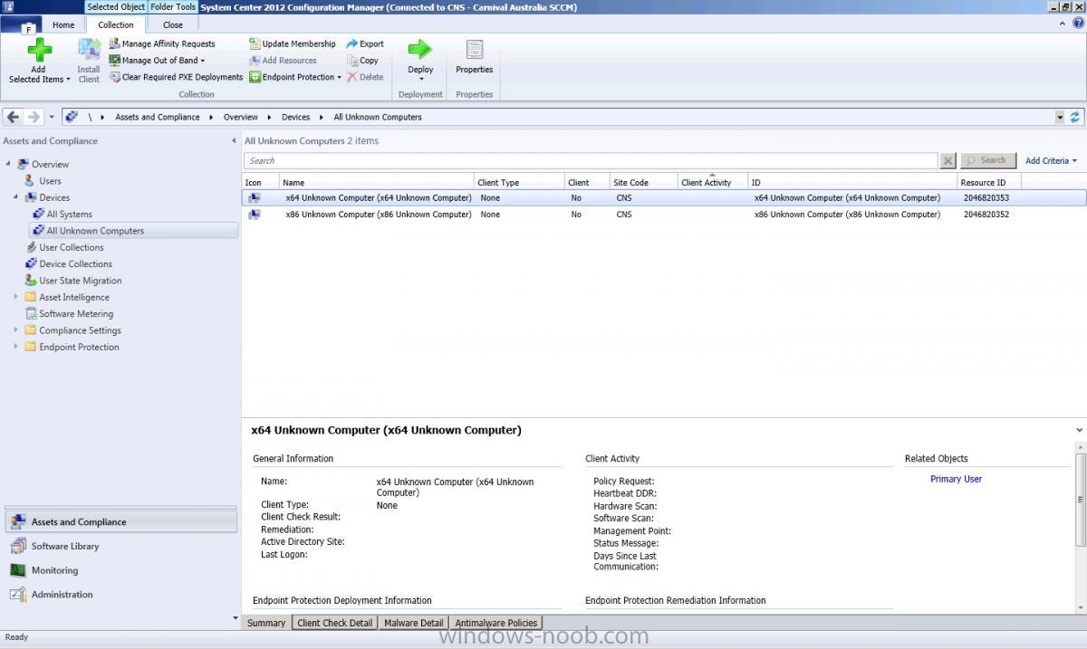Image resolution: width=1087 pixels, height=649 pixels.
Task: Switch to the Home ribbon tab
Action: tap(63, 24)
